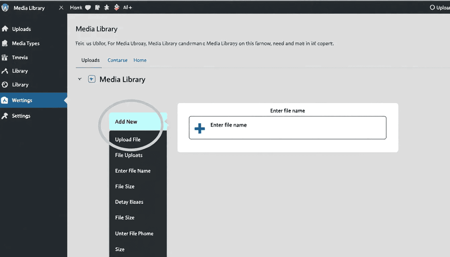
Task: Click the WordPress logo in the top bar
Action: click(x=5, y=7)
